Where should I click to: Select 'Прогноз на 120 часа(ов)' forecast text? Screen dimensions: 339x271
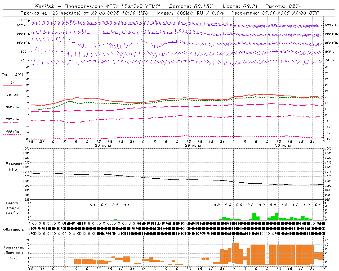[51, 13]
